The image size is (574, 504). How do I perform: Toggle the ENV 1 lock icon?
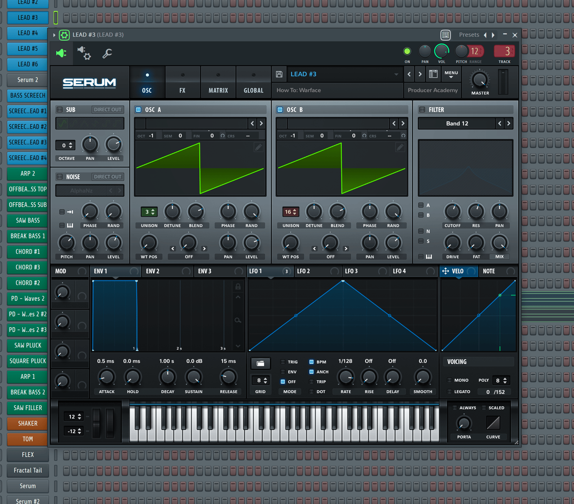(238, 286)
